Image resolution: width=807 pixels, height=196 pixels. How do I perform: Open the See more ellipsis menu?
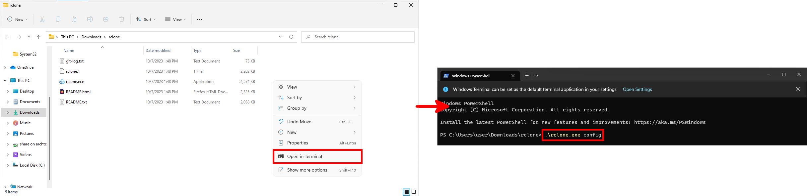click(200, 20)
